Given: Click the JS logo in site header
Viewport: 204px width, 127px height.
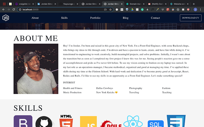Looking at the screenshot, I should (6, 18).
